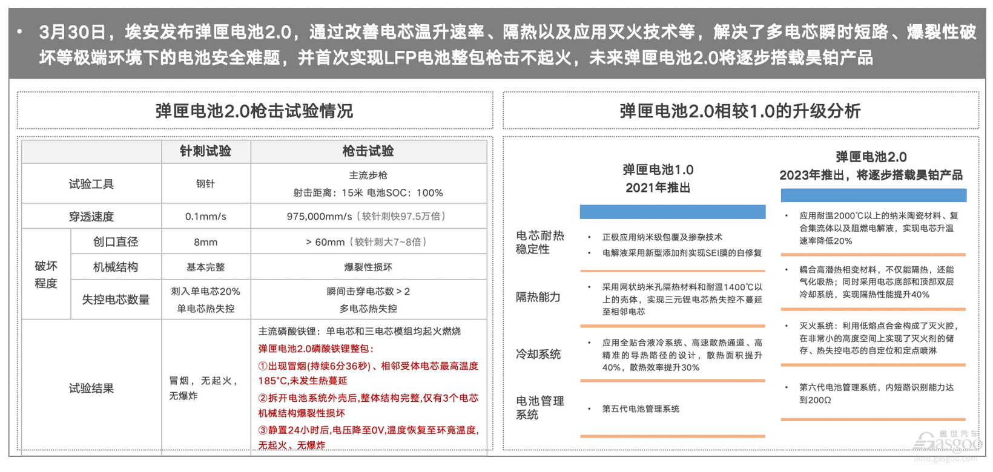Viewport: 993px width, 472px height.
Task: Click the red 弹匣电池2.0磷酸铁锂整包 line
Action: click(316, 349)
